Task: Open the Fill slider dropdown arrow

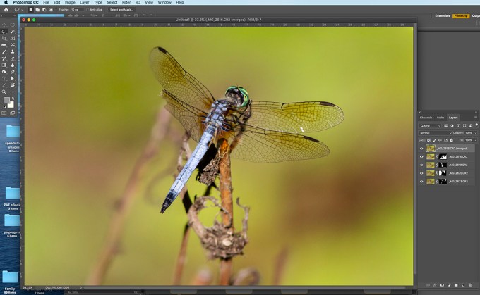Action: 476,141
